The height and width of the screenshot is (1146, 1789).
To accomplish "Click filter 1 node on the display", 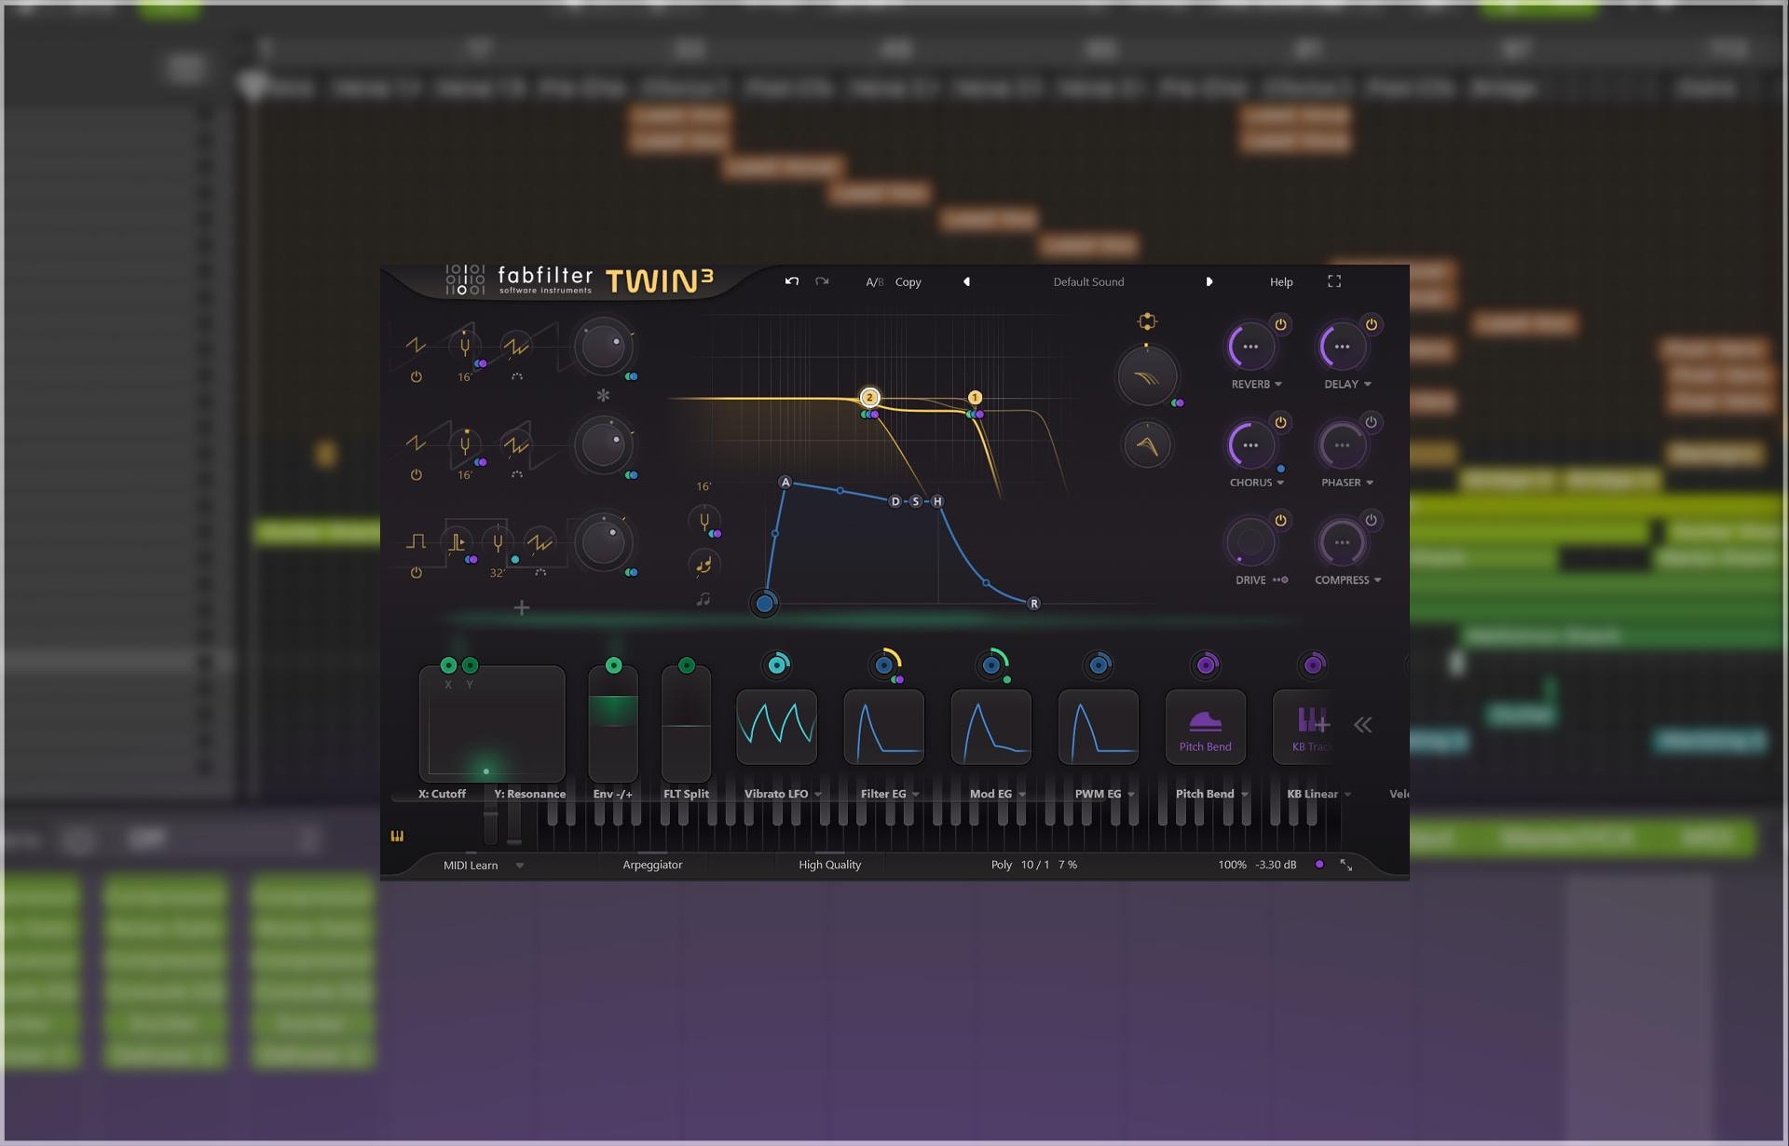I will pyautogui.click(x=975, y=397).
